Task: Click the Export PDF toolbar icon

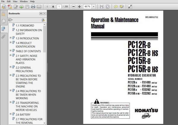Action: click(x=10, y=7)
